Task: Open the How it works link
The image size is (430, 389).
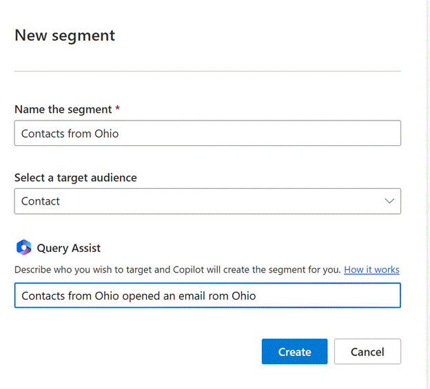Action: 371,270
